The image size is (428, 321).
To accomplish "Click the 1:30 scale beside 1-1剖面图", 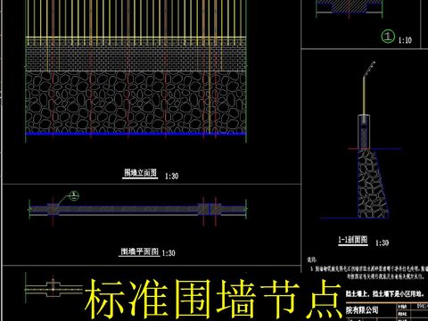I will point(382,243).
